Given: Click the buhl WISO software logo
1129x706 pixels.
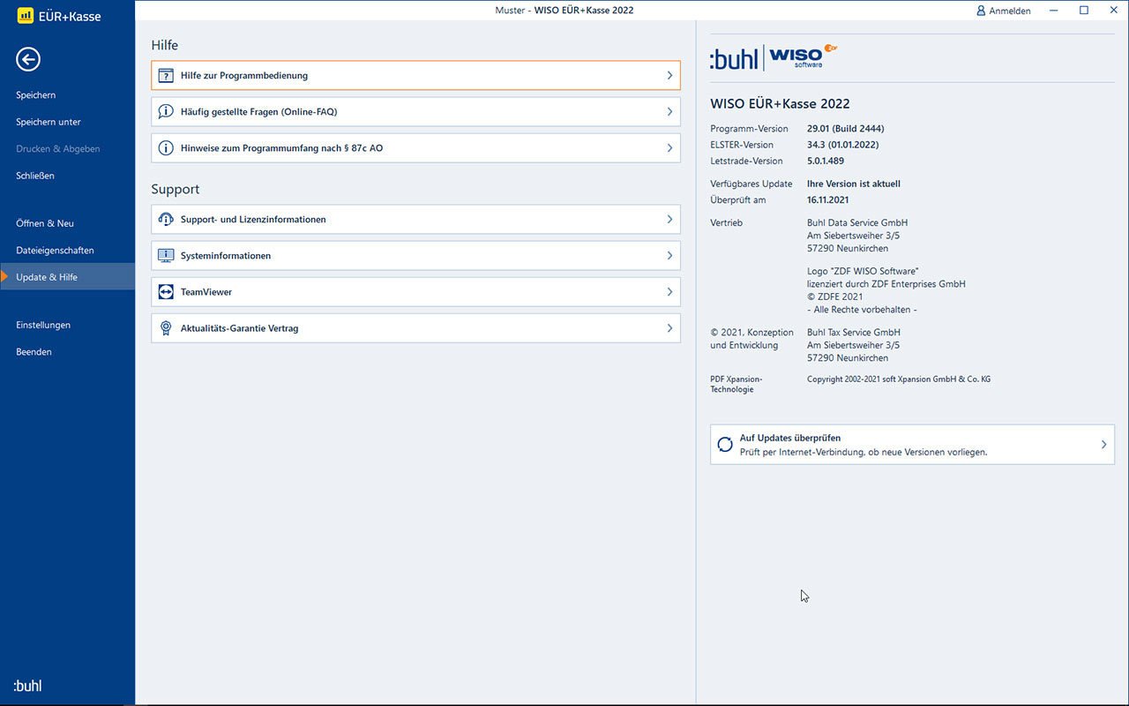Looking at the screenshot, I should click(x=774, y=57).
